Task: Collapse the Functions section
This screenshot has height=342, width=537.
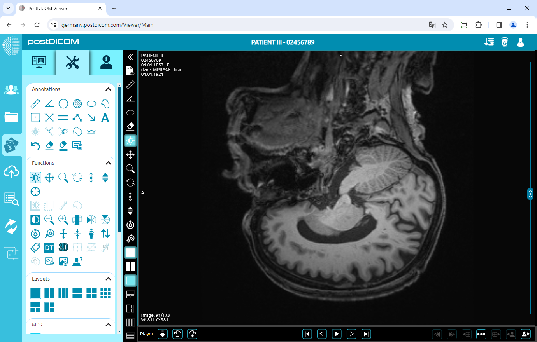Action: point(108,163)
